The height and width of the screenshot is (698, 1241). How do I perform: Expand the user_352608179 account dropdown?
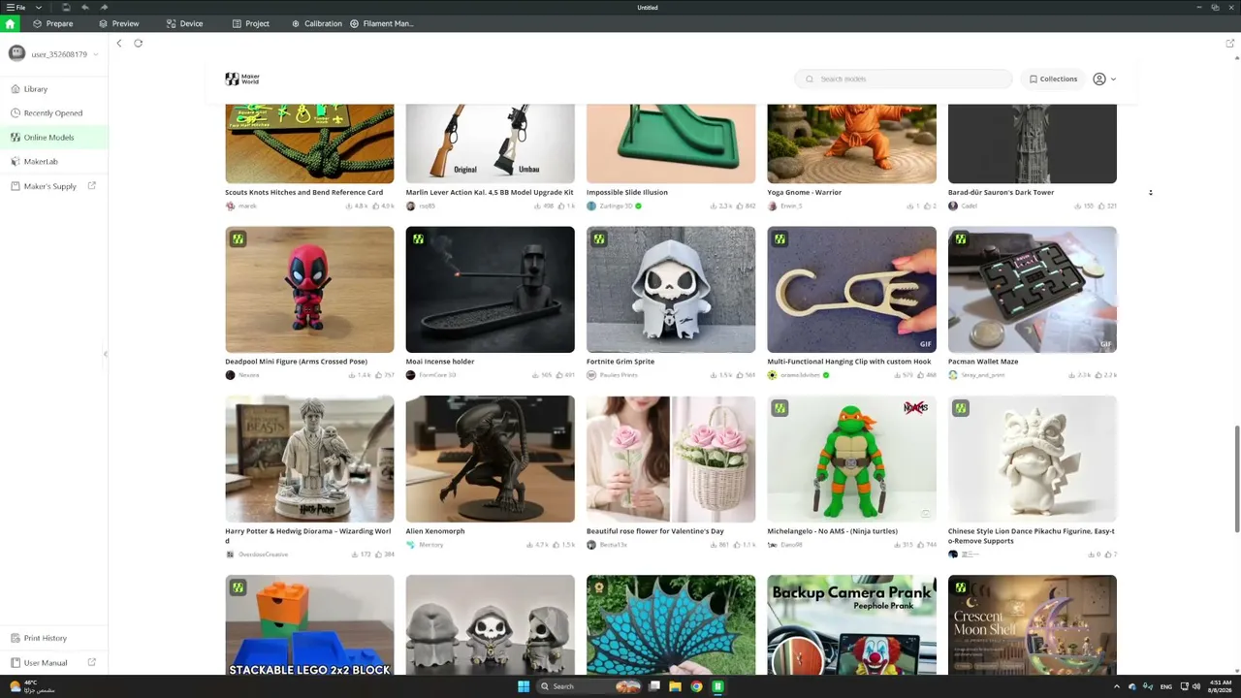click(x=96, y=54)
